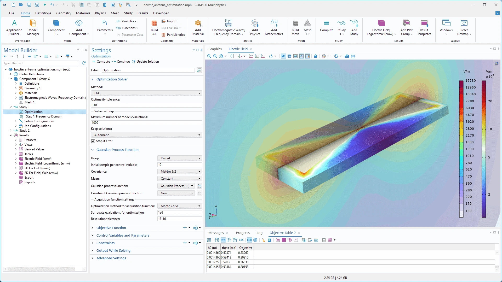Expand the Objective Function section
Screen dimensions: 502x282
point(111,228)
